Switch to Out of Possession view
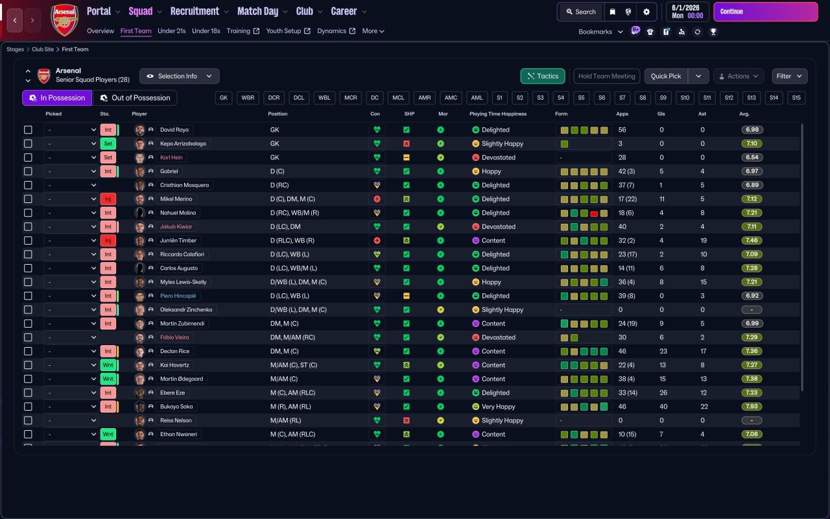The height and width of the screenshot is (519, 830). [135, 98]
